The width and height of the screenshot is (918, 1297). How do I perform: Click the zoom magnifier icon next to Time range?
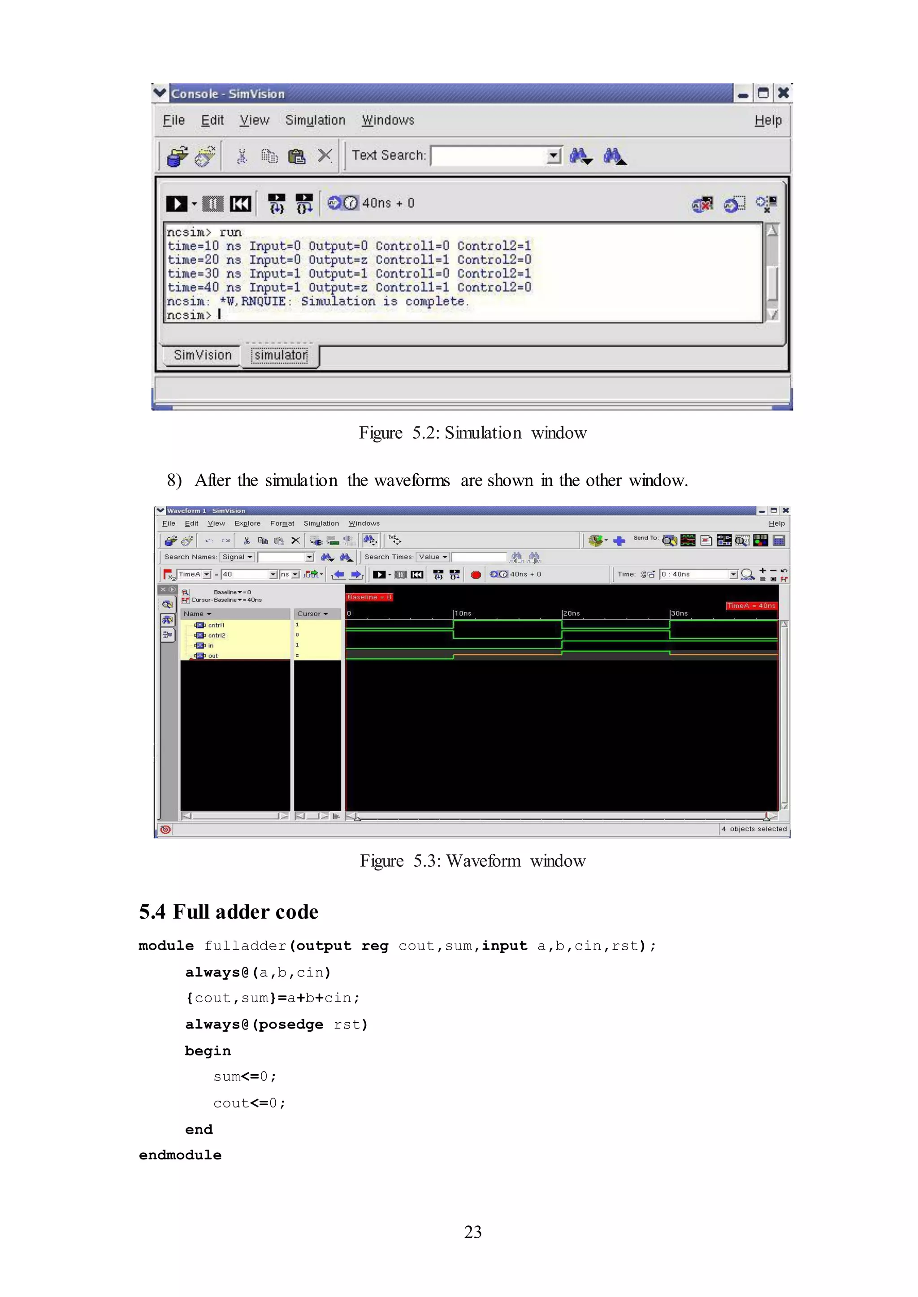tap(747, 575)
